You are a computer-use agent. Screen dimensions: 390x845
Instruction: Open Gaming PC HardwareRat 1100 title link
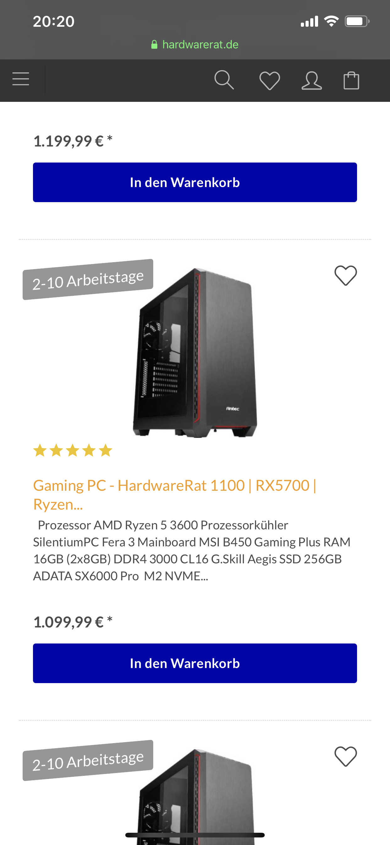click(x=175, y=494)
